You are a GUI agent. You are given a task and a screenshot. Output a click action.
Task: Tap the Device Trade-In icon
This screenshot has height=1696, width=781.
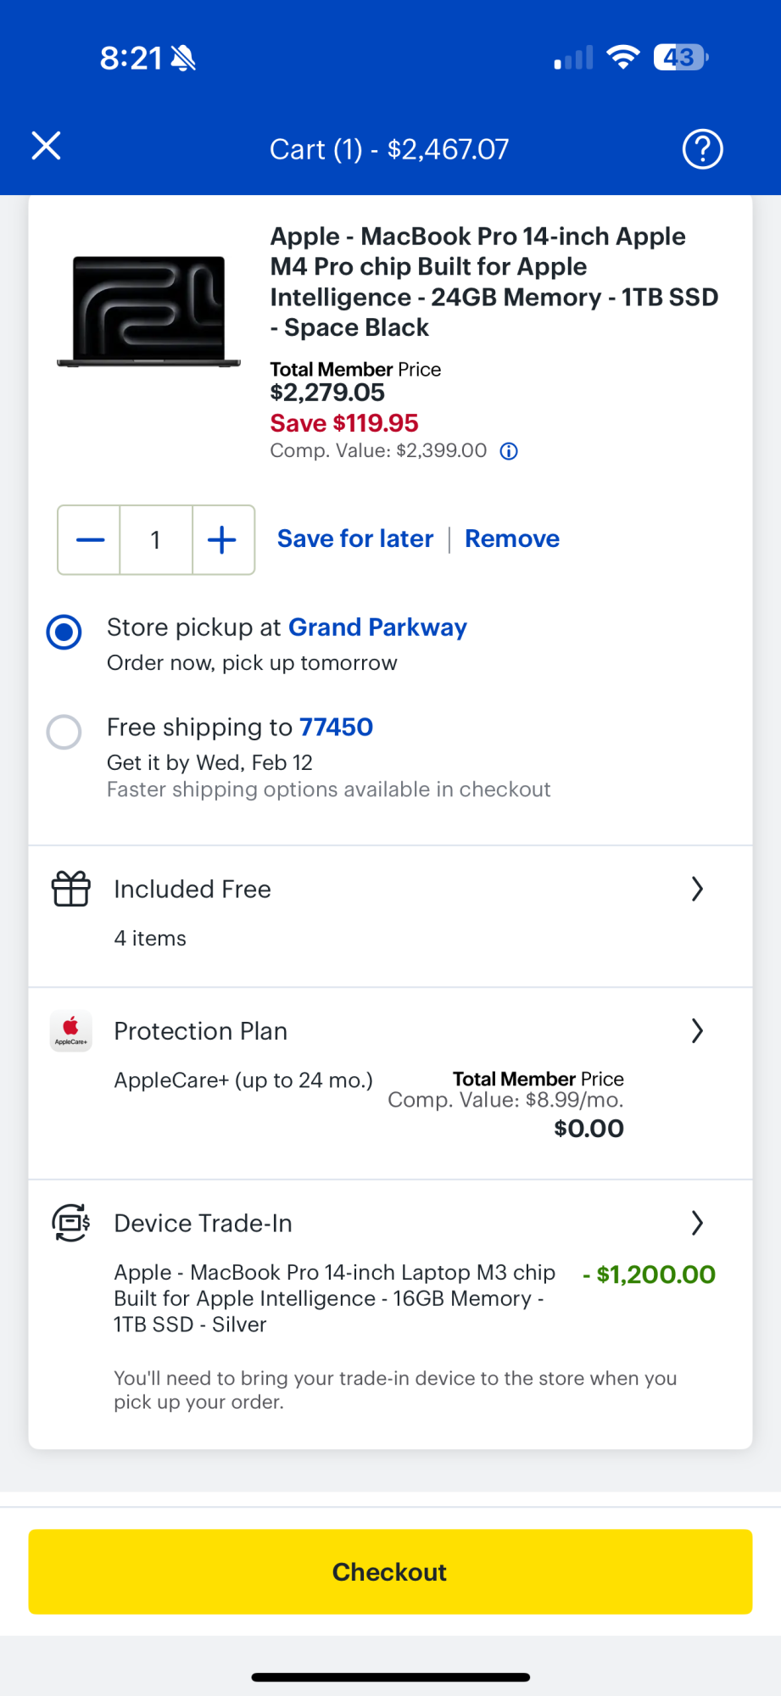pyautogui.click(x=71, y=1223)
